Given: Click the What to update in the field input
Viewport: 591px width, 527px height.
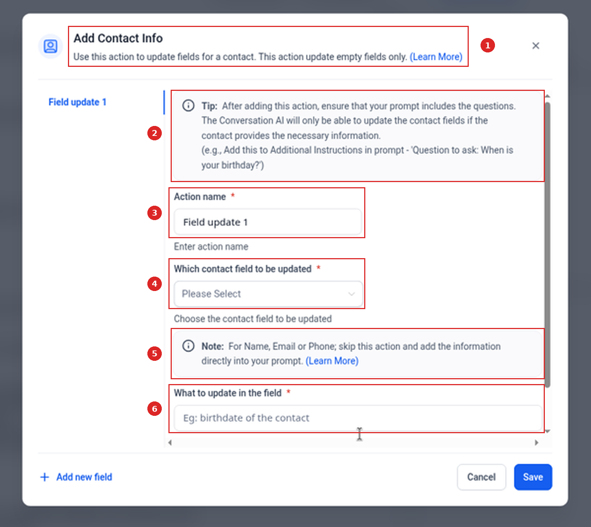Looking at the screenshot, I should click(358, 418).
